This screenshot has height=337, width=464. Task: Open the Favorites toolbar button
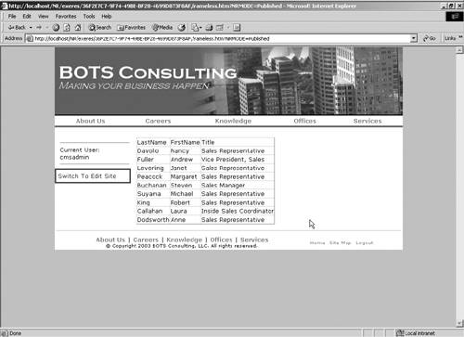(x=132, y=28)
